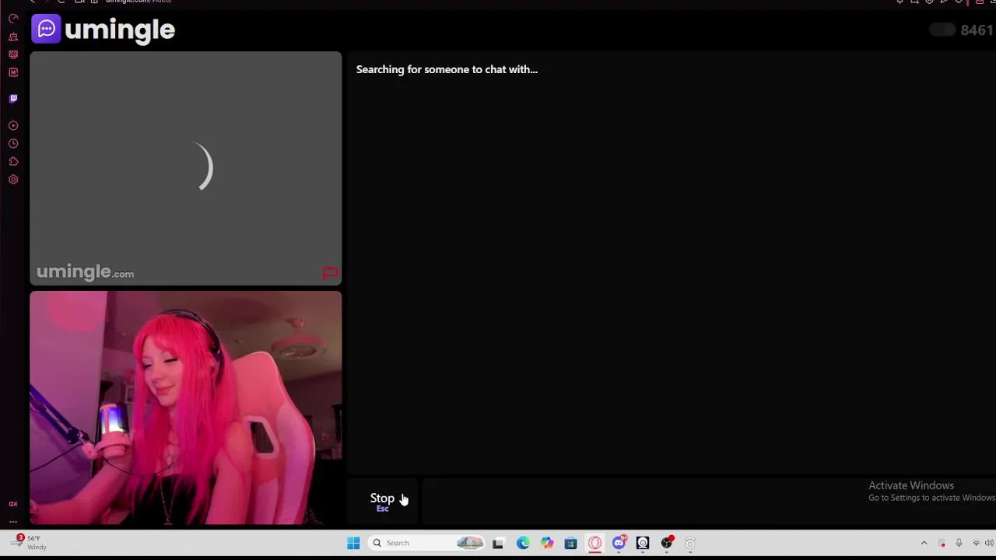The width and height of the screenshot is (996, 560).
Task: Open OBS Studio from the taskbar
Action: (x=667, y=543)
